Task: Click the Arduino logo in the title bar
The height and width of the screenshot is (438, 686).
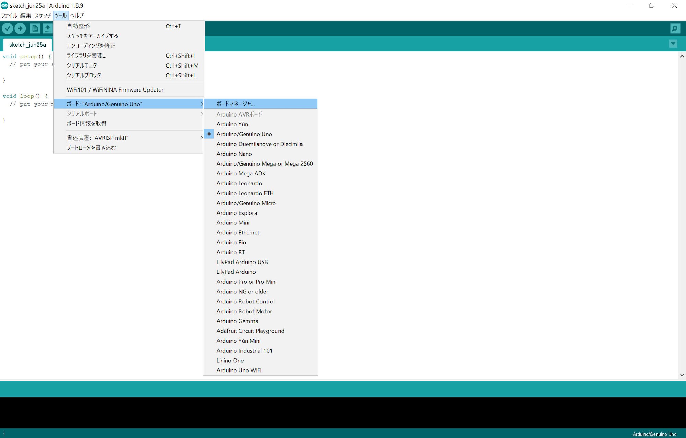Action: click(4, 5)
